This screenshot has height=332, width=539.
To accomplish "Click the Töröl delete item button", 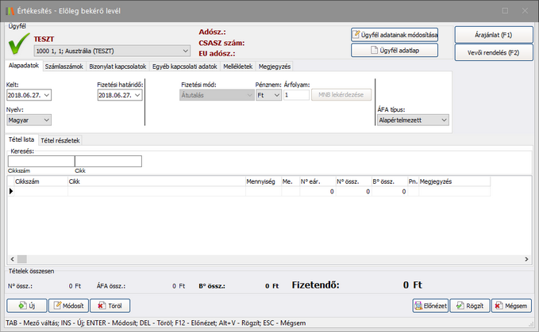I will (x=110, y=305).
